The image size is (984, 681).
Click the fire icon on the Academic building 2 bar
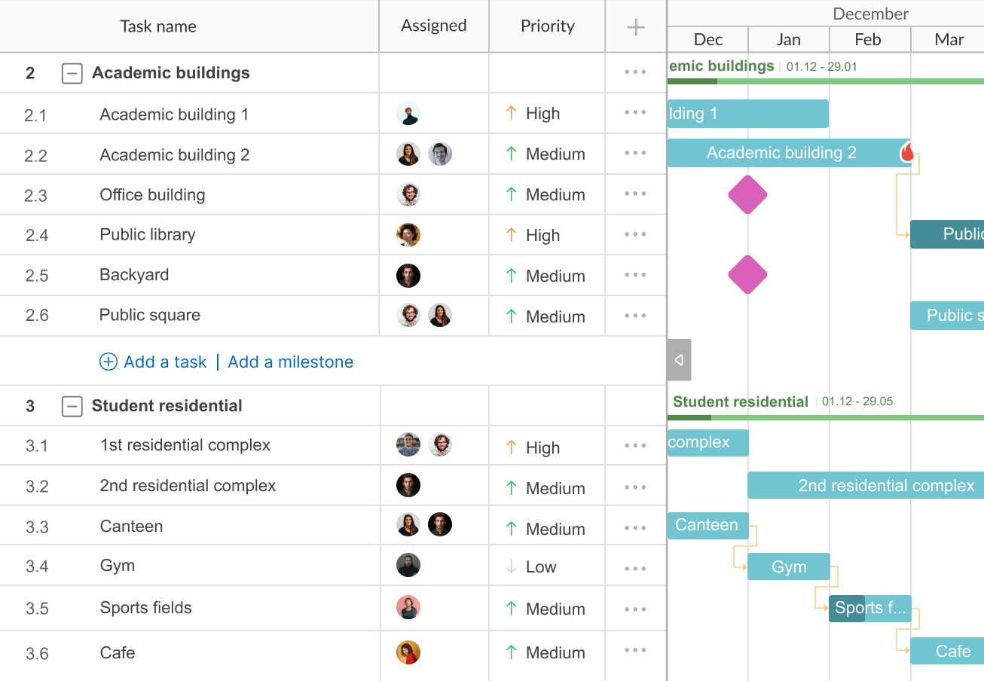pyautogui.click(x=907, y=152)
